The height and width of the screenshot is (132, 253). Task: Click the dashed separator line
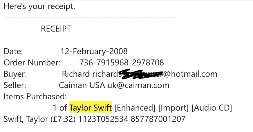[90, 18]
